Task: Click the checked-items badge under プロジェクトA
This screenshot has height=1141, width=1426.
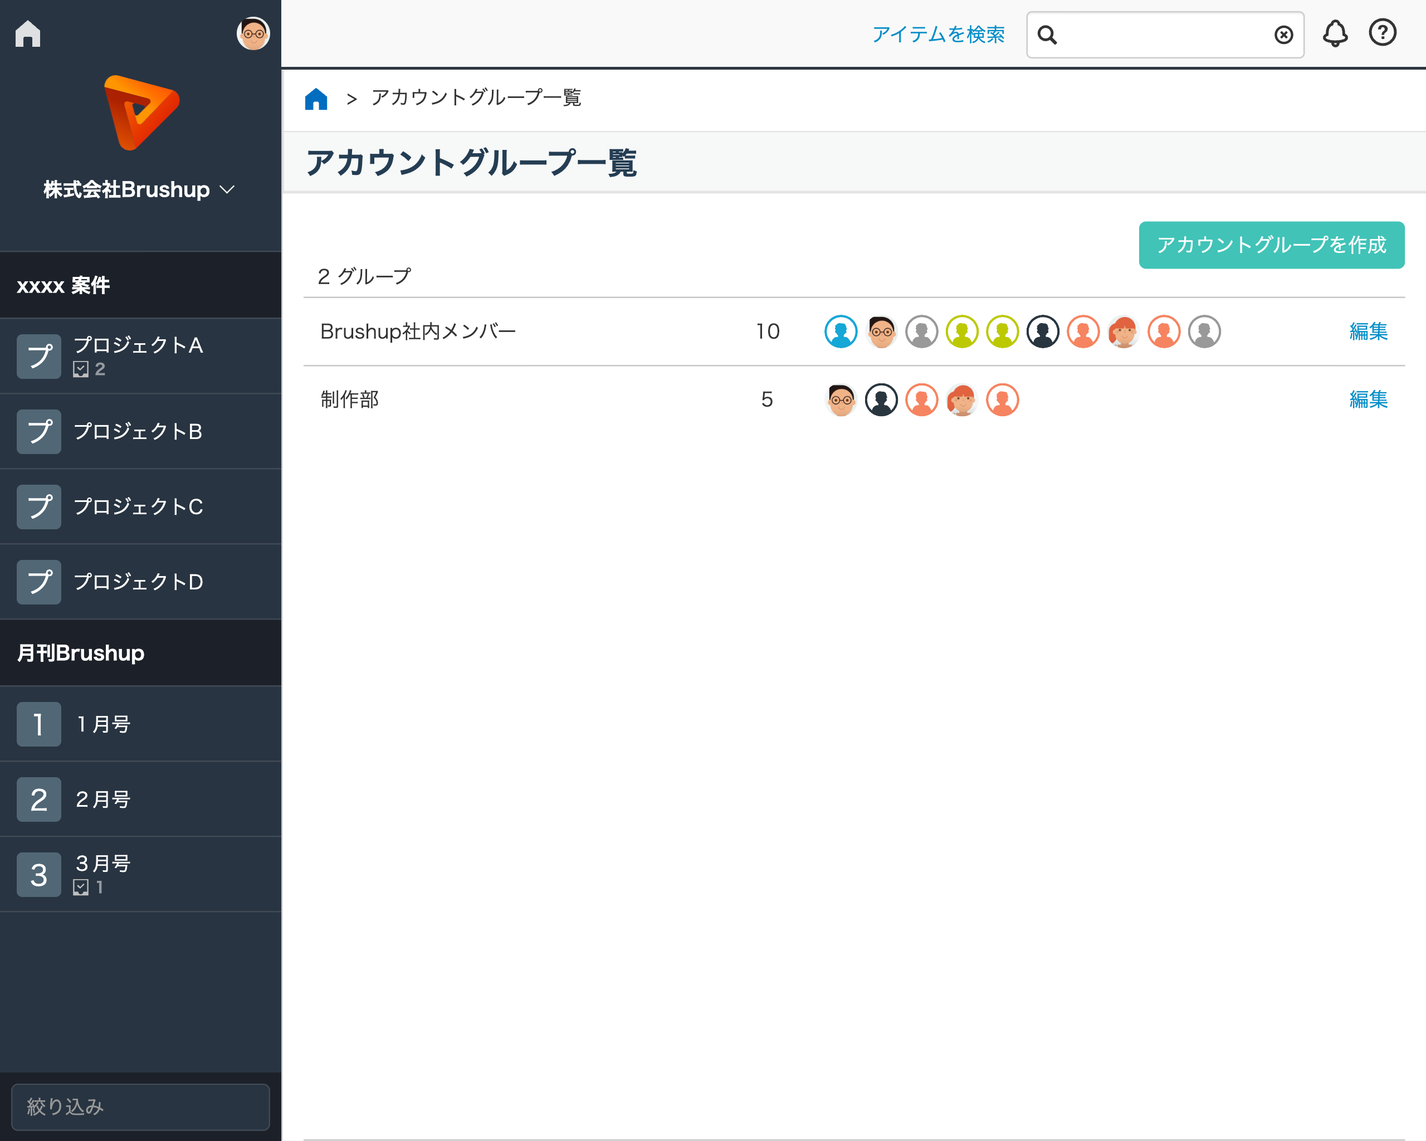Action: pos(89,370)
